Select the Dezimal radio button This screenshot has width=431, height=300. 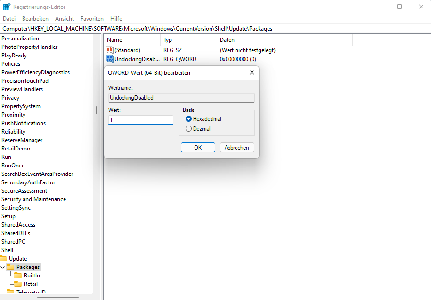(188, 129)
